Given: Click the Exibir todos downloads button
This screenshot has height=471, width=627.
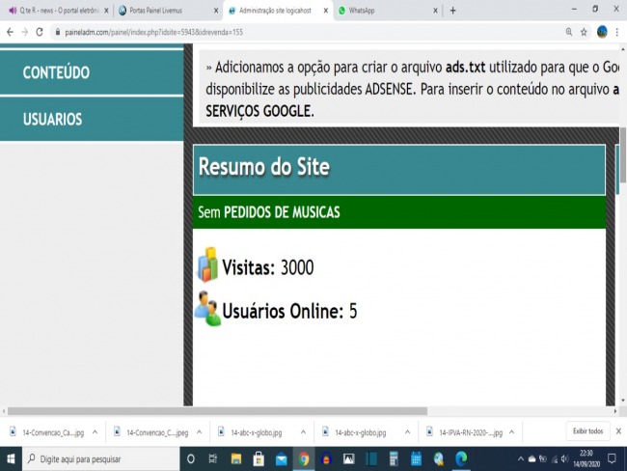Looking at the screenshot, I should point(587,431).
